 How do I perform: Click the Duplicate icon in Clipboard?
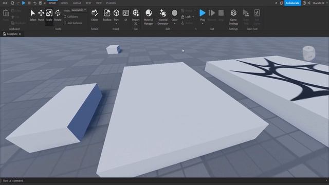coord(13,23)
